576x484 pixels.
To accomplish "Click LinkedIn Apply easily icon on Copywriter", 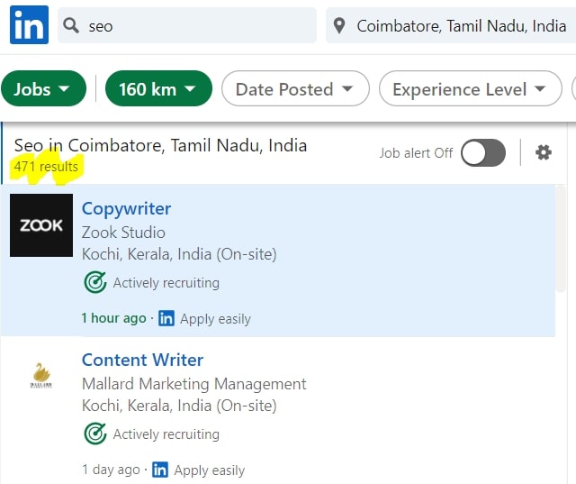I will coord(166,318).
